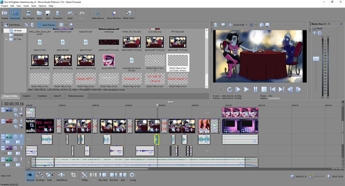
Task: Switch to the Transitions tab
Action: coord(42,96)
